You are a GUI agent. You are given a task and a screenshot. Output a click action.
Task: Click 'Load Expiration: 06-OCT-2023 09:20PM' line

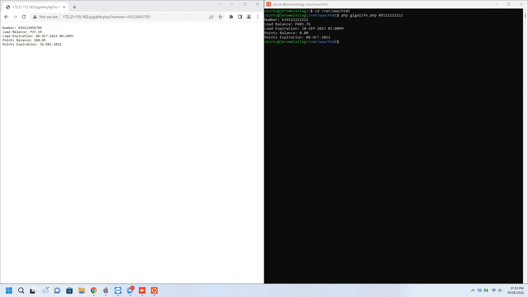click(38, 36)
